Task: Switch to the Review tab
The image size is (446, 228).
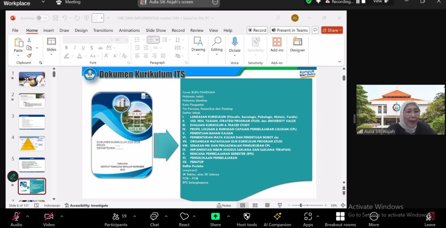Action: (197, 30)
